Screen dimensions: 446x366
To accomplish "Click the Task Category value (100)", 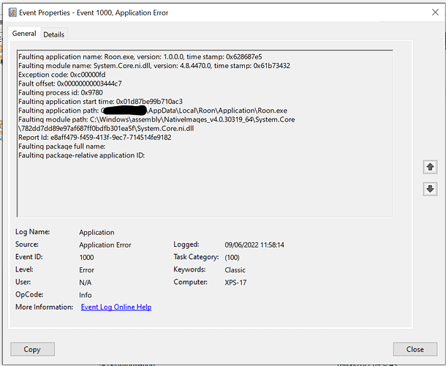I will pyautogui.click(x=232, y=258).
